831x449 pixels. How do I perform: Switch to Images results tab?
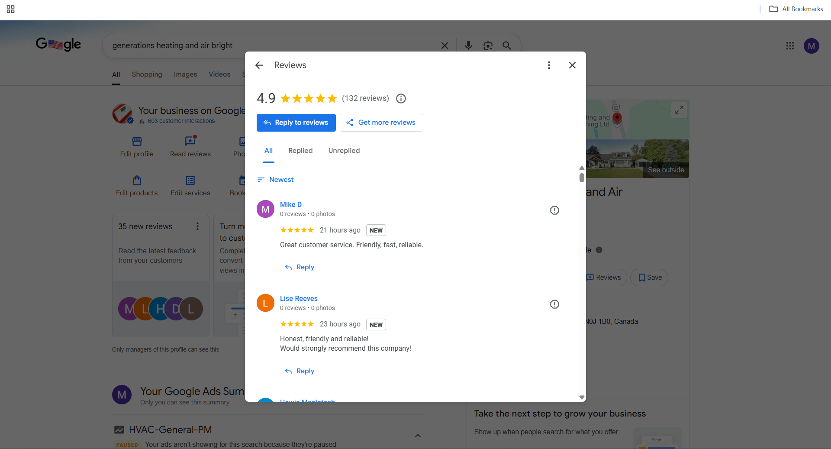click(185, 74)
